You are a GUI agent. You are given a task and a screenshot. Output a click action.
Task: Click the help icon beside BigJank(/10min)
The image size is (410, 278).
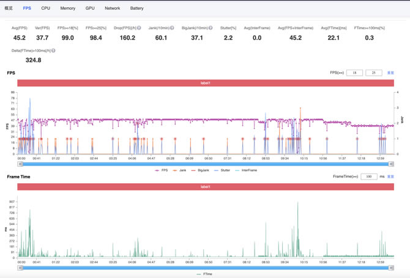(211, 28)
